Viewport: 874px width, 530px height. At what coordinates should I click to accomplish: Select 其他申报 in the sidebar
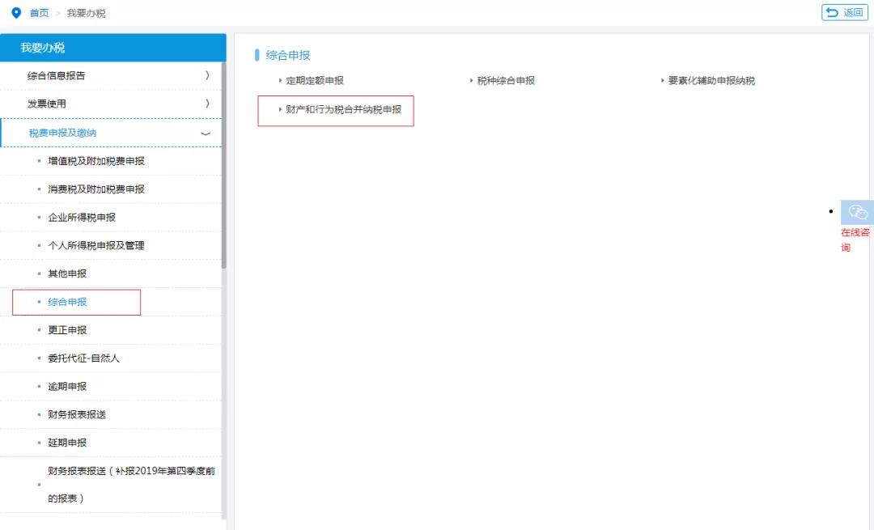point(67,273)
